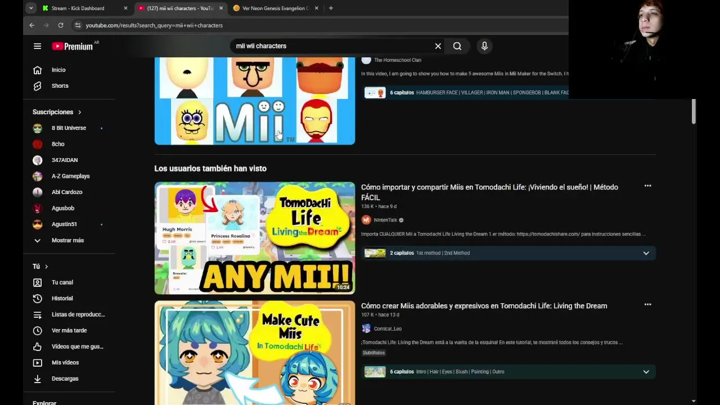
Task: Visit The Homeschool Clan channel
Action: click(398, 60)
